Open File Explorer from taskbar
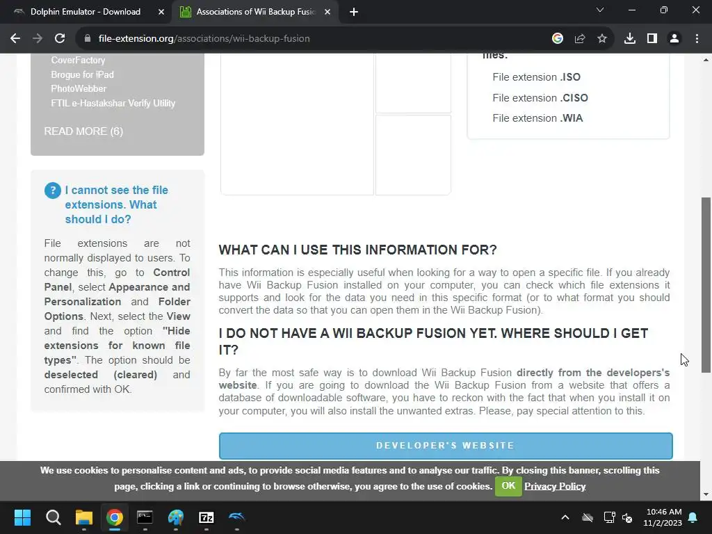 (84, 517)
